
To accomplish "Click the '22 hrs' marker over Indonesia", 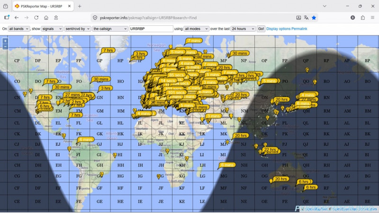I will 270,149.
